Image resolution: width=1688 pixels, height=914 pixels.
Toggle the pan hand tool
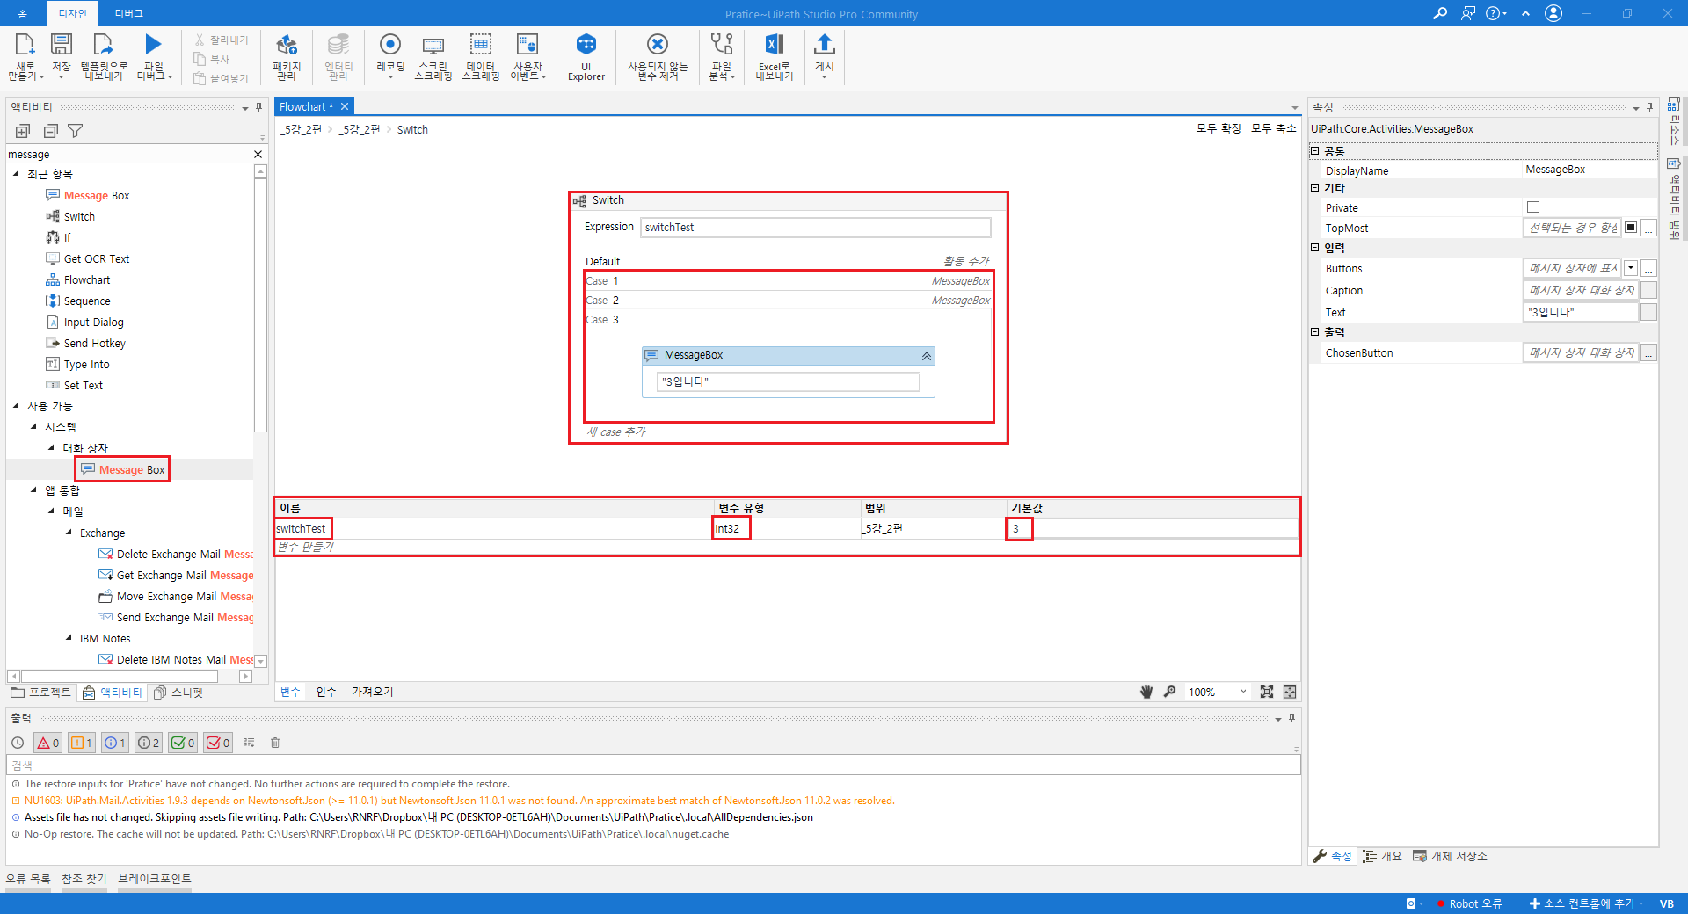pyautogui.click(x=1146, y=692)
